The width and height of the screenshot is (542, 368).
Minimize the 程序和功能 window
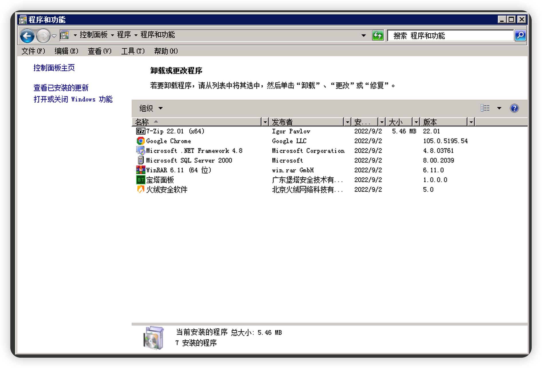click(x=502, y=19)
